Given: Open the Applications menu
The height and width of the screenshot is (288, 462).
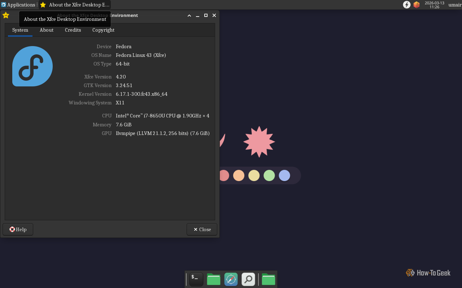Looking at the screenshot, I should click(18, 5).
